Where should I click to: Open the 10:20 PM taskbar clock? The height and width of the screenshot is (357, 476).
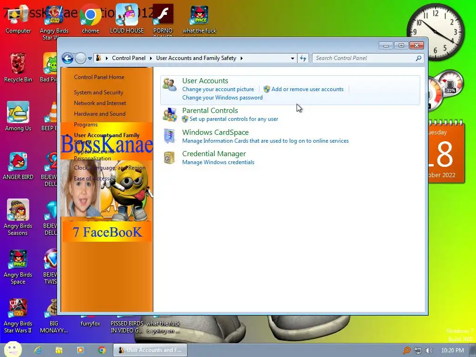coord(452,350)
